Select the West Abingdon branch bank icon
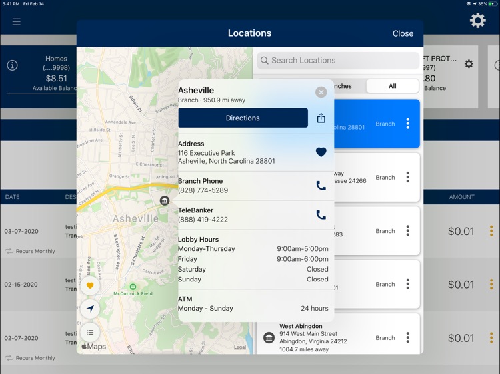This screenshot has width=500, height=374. (269, 337)
